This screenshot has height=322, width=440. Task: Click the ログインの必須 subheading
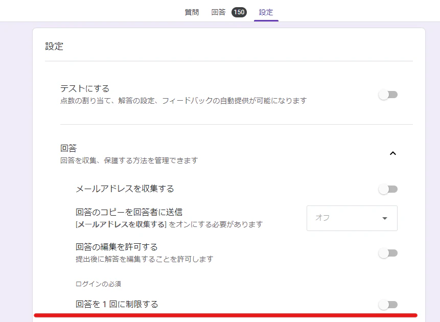click(98, 284)
